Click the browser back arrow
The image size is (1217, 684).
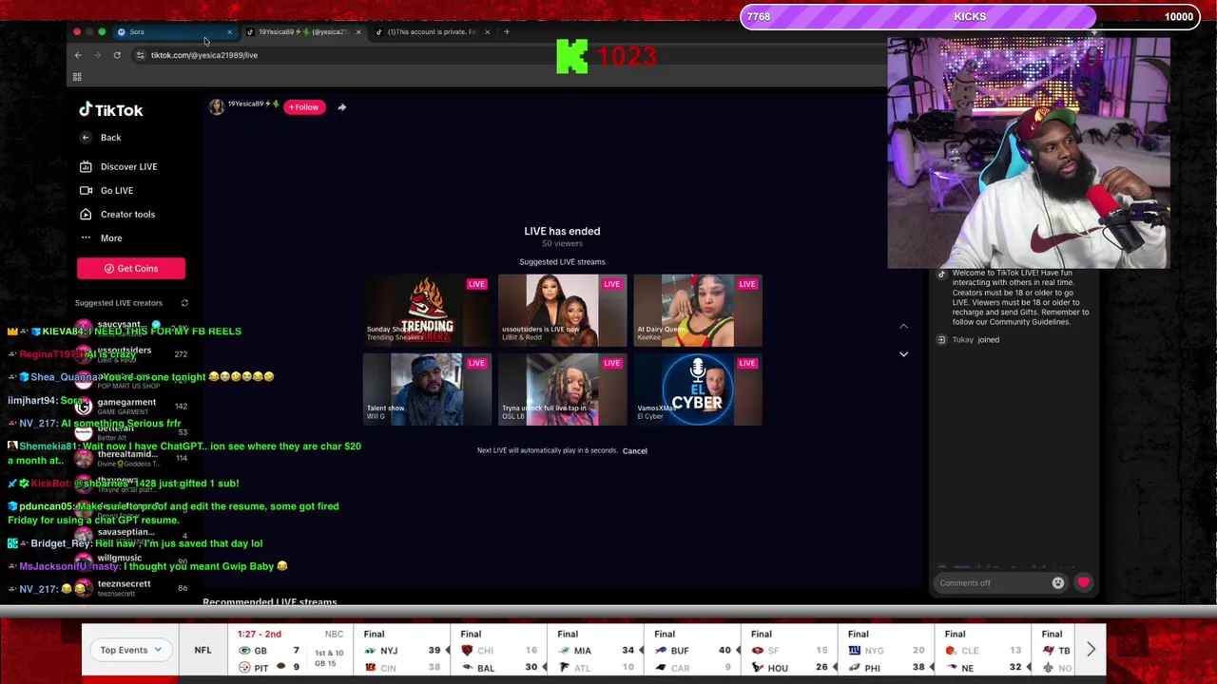78,55
